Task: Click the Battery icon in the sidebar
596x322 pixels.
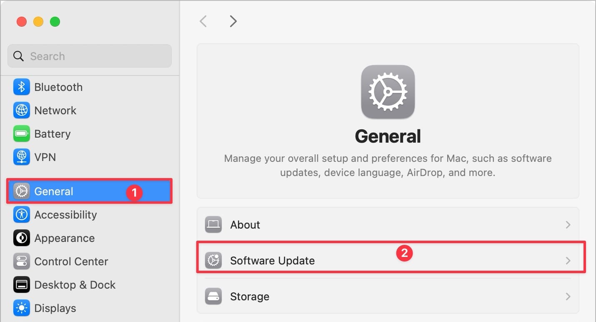Action: pyautogui.click(x=21, y=133)
